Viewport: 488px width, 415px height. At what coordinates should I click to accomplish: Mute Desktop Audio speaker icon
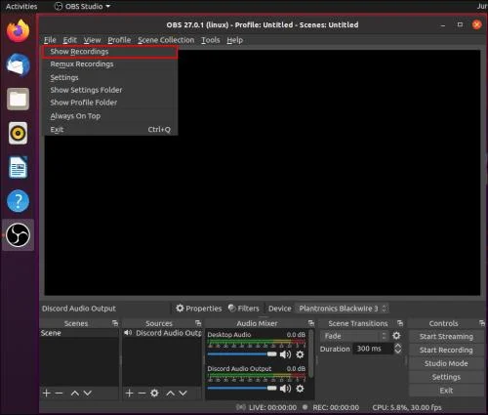click(285, 354)
